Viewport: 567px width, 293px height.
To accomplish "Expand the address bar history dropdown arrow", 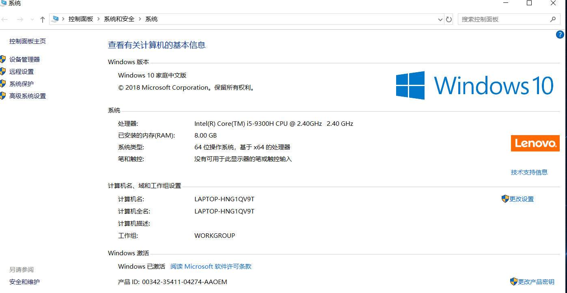I will (440, 19).
